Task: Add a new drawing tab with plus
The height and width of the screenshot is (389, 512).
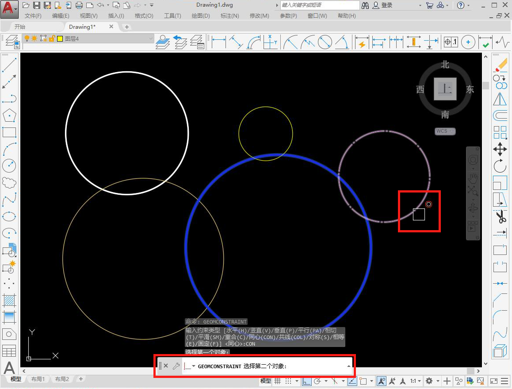Action: click(x=127, y=27)
